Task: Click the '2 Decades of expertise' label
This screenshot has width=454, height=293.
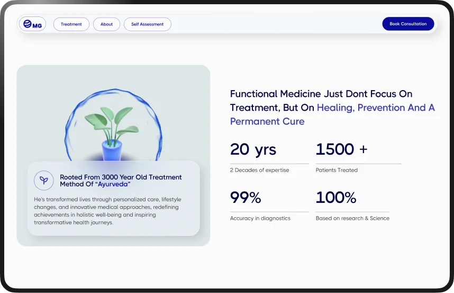Action: [259, 170]
